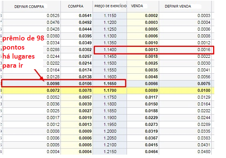Select highlighted strike price 1.1700

point(110,90)
